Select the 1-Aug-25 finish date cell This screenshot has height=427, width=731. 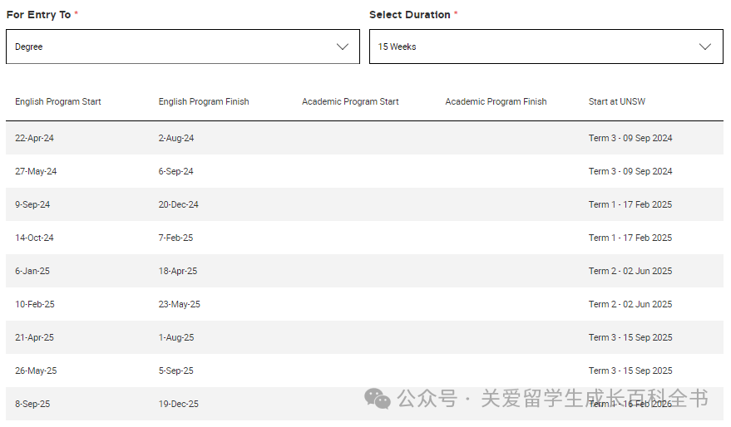(176, 337)
